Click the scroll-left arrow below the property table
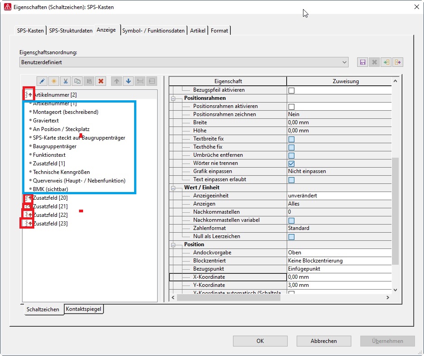The image size is (424, 356). point(173,297)
